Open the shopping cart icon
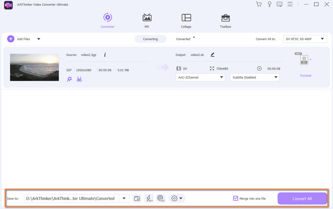Image resolution: width=333 pixels, height=209 pixels. (x=258, y=4)
